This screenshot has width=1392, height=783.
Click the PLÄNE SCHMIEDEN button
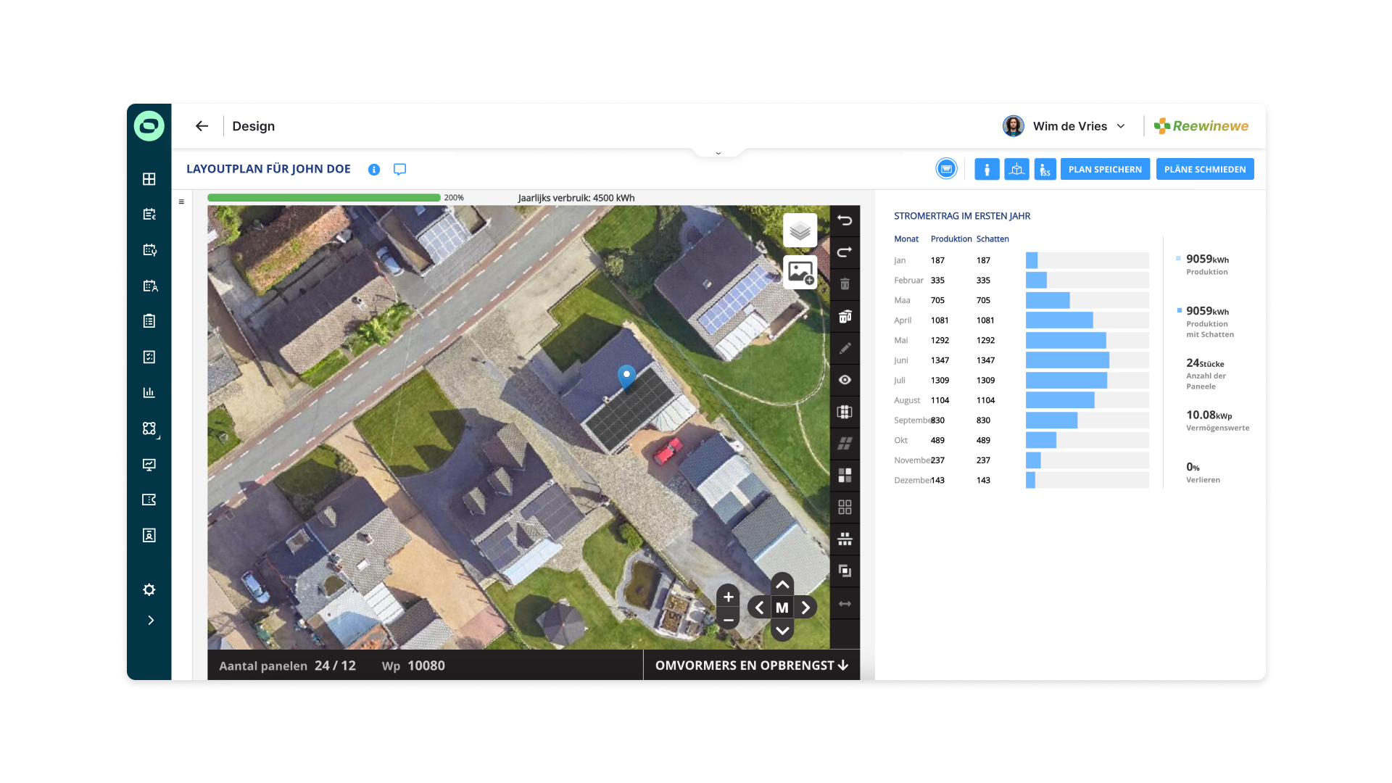[1205, 169]
